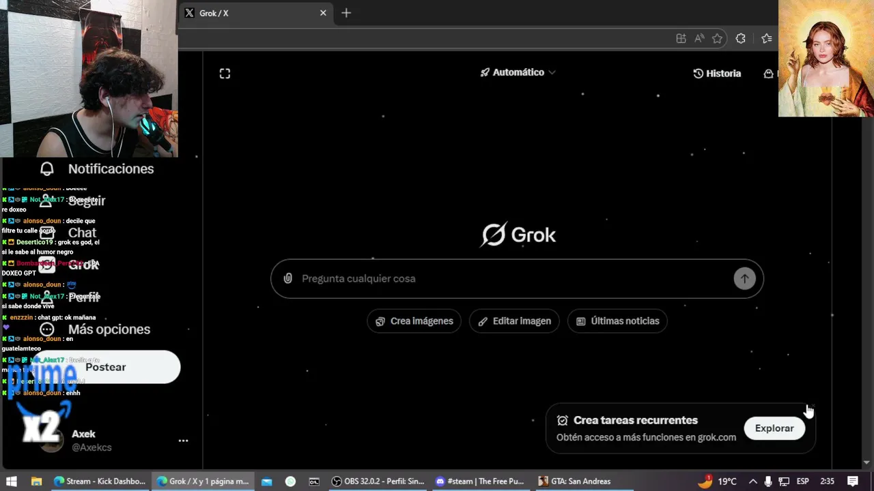Click the Más opciones circle icon
874x491 pixels.
tap(46, 329)
